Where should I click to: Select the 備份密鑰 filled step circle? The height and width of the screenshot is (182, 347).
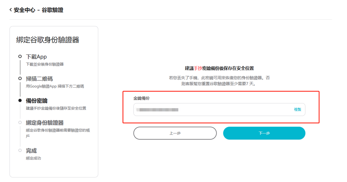point(20,100)
